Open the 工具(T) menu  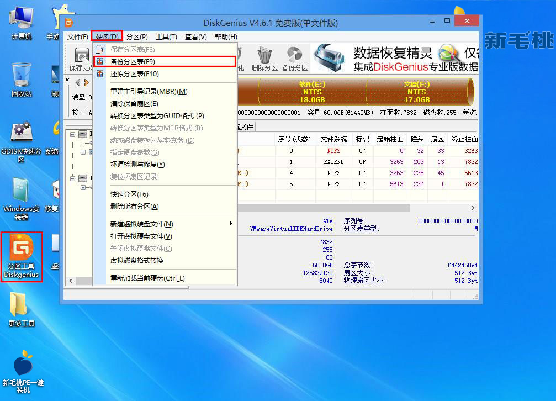[x=166, y=36]
